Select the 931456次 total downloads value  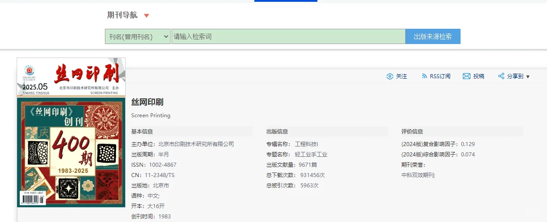[x=312, y=175]
